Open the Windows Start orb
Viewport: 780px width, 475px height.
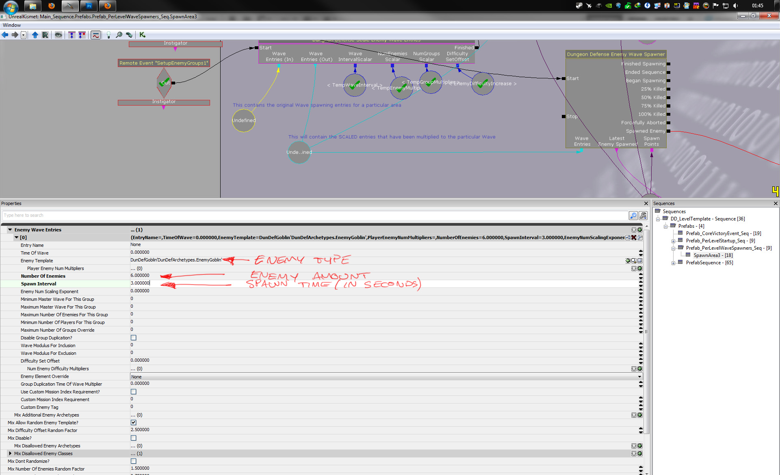11,7
